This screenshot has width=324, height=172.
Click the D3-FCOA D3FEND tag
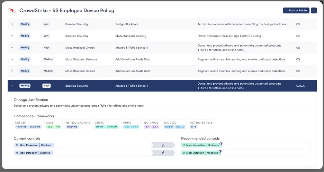point(112,127)
